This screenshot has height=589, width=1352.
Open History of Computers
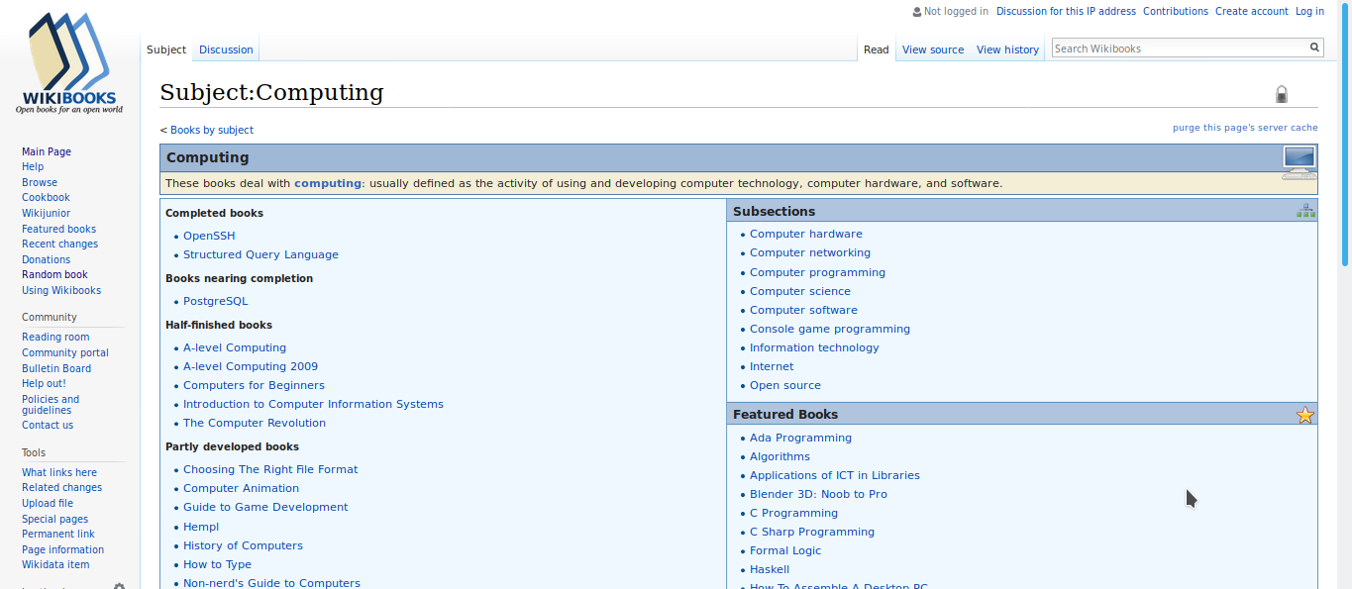click(243, 545)
